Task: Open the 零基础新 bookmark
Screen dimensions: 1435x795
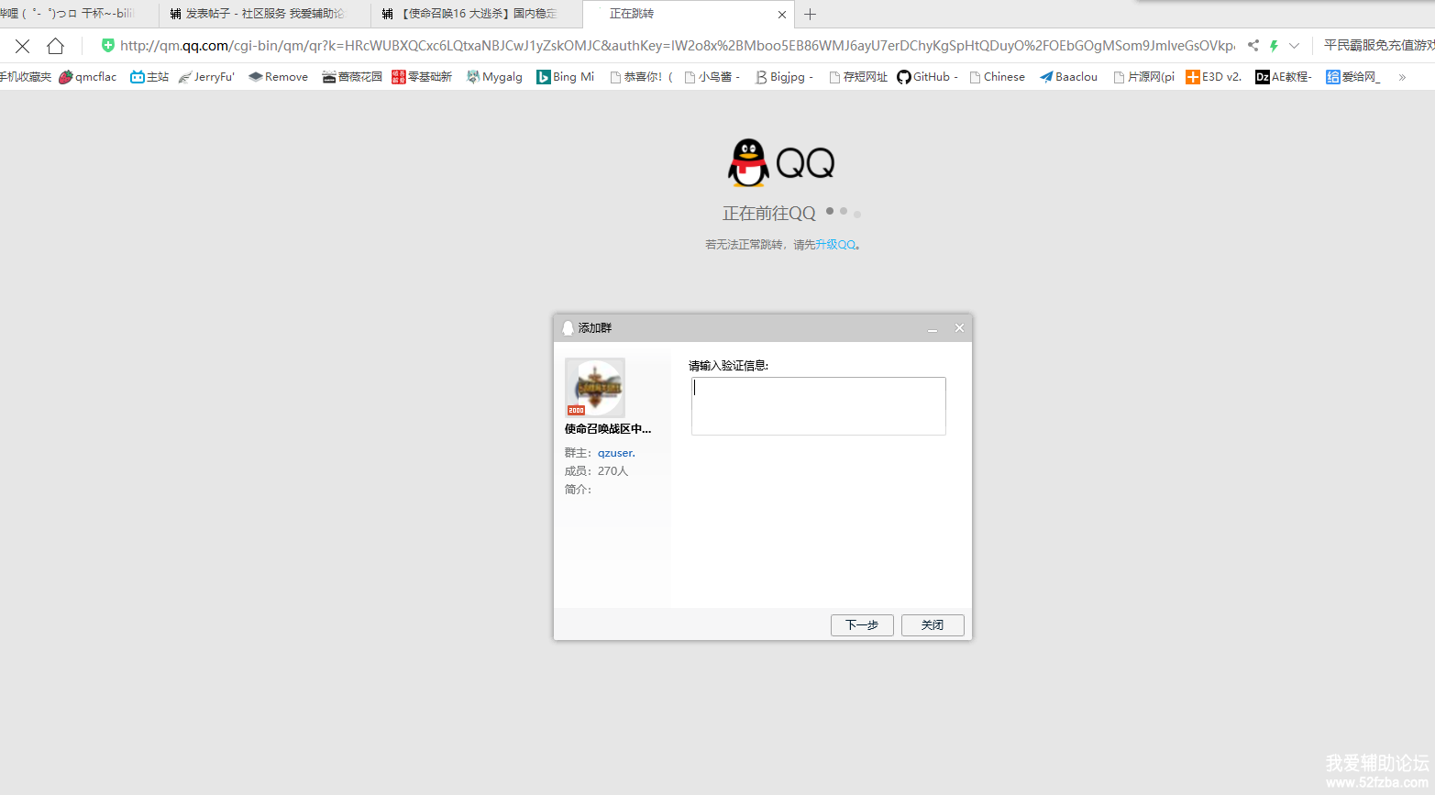Action: [422, 77]
